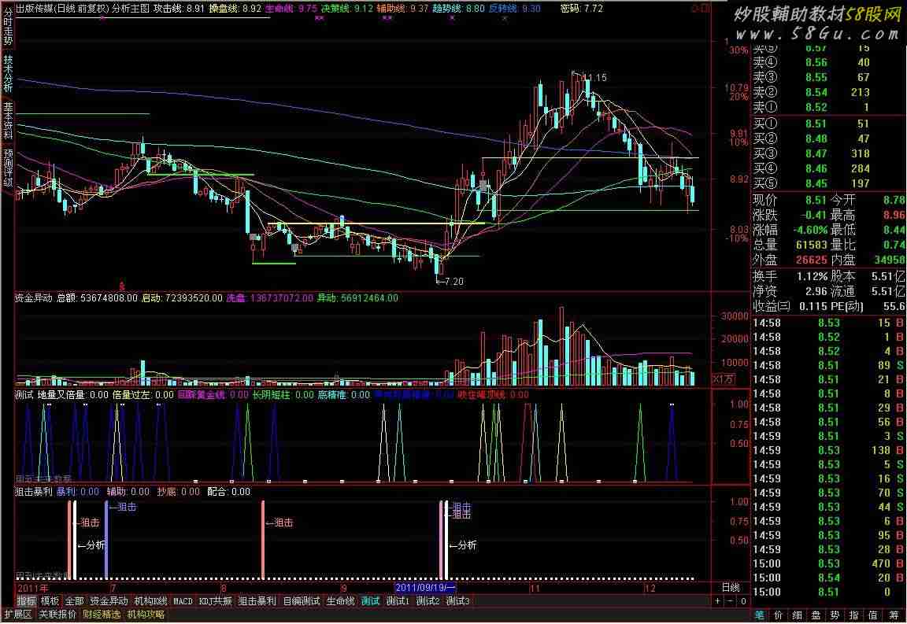Image resolution: width=907 pixels, height=624 pixels.
Task: Select the 势 trend tab
Action: (x=835, y=615)
